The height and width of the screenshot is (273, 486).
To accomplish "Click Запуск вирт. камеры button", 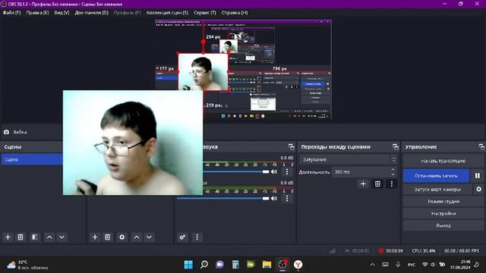I will [437, 189].
